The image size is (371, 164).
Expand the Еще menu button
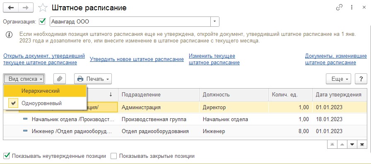pyautogui.click(x=339, y=79)
